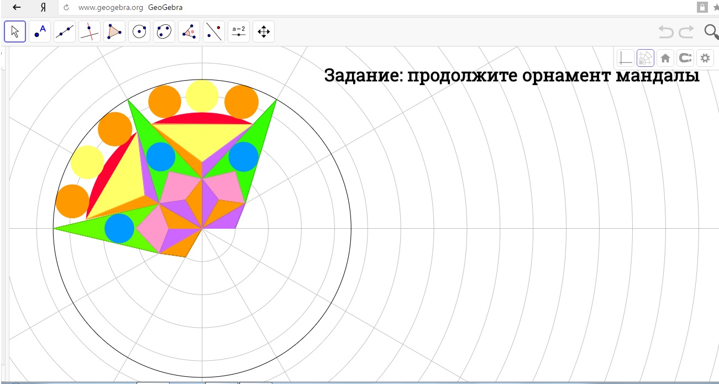Pick the Slider (a=2) tool
Screen dimensions: 719x384
(239, 31)
